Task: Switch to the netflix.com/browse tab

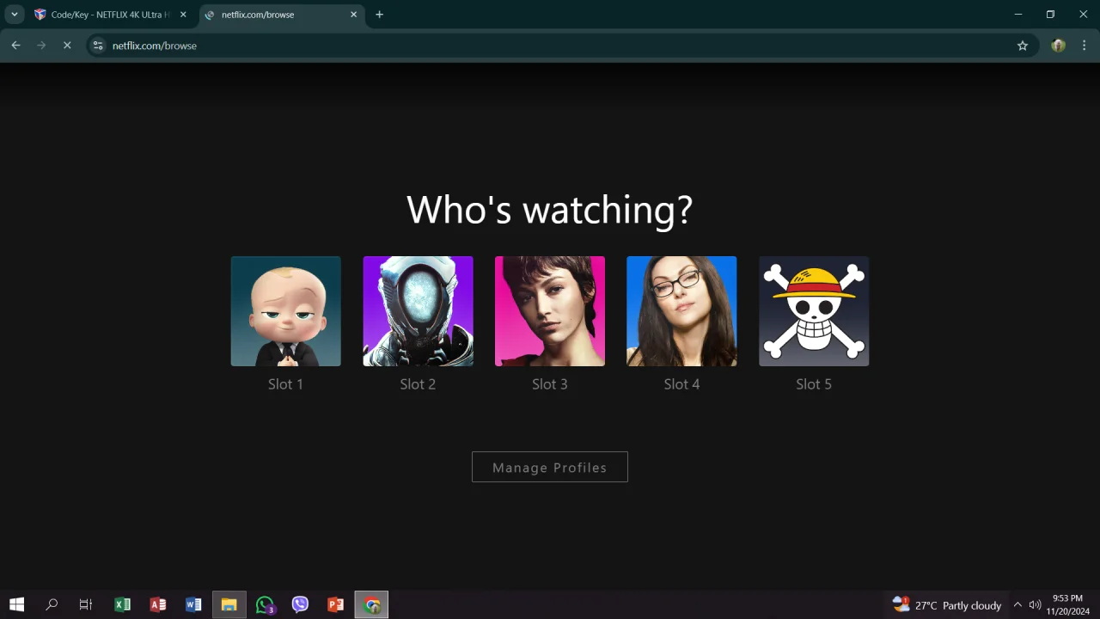Action: coord(280,15)
